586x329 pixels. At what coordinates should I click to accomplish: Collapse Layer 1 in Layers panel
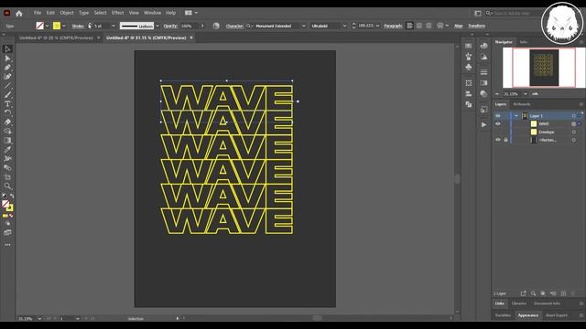click(x=516, y=116)
